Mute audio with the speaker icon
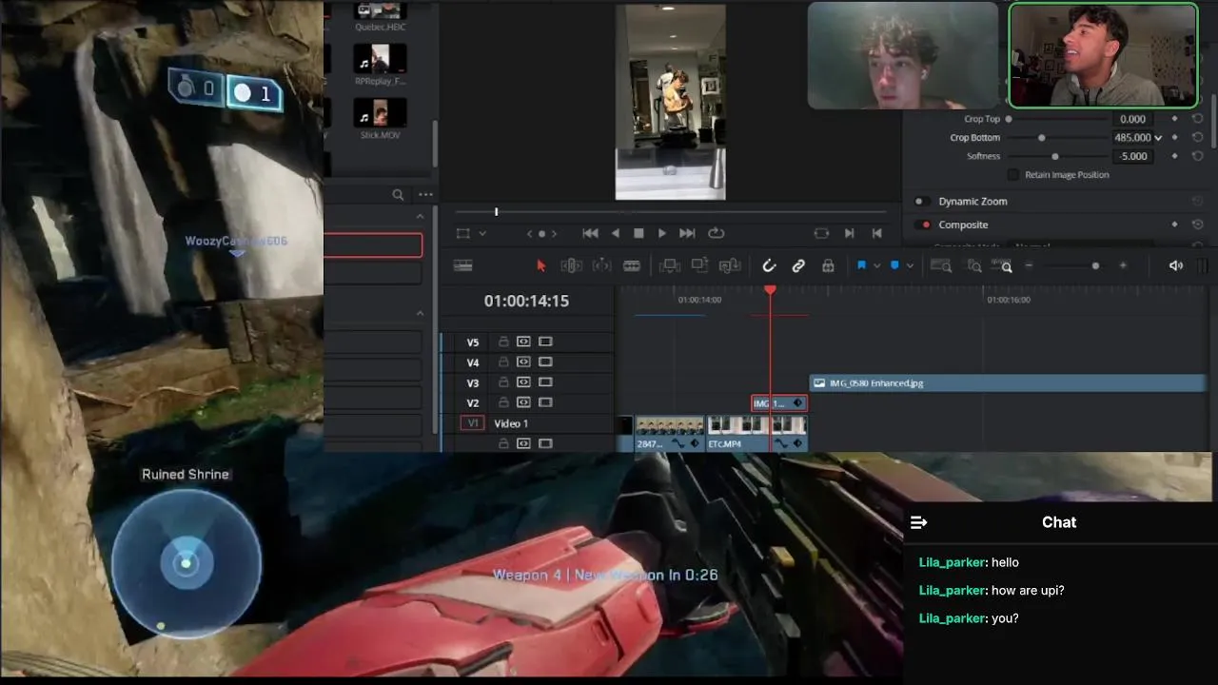Image resolution: width=1218 pixels, height=685 pixels. pyautogui.click(x=1176, y=266)
